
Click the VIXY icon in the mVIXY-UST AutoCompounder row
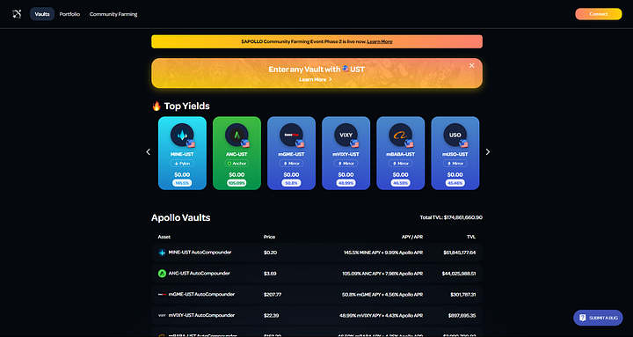(162, 316)
